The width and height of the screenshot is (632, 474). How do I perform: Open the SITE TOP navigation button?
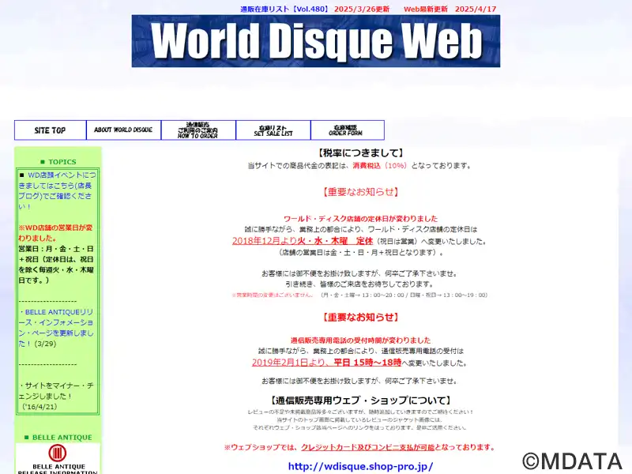[51, 130]
